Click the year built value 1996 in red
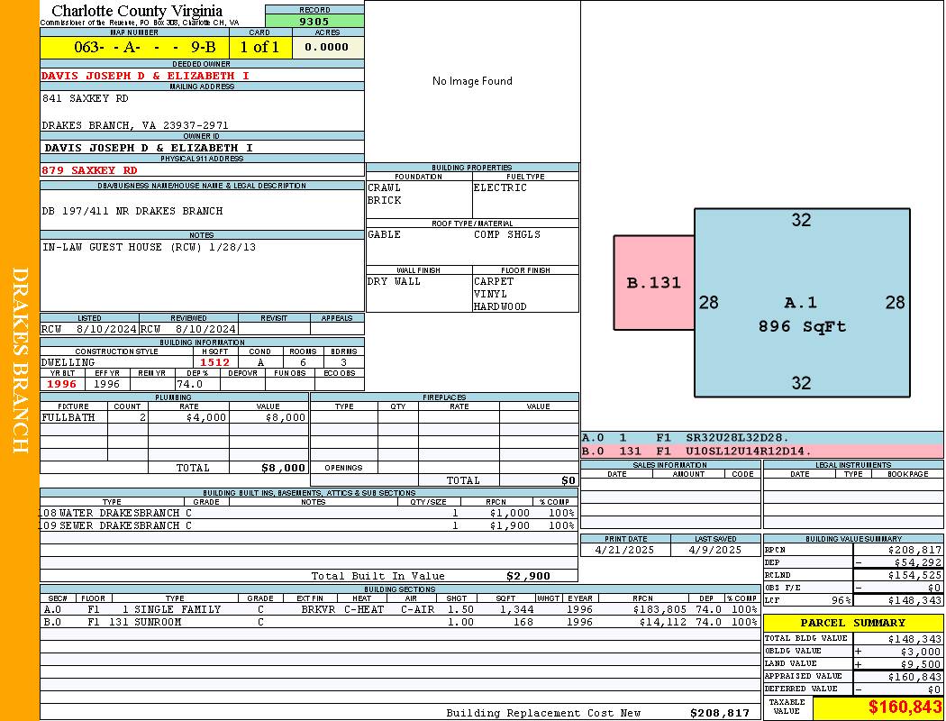Screen dimensions: 946x721 [62, 384]
